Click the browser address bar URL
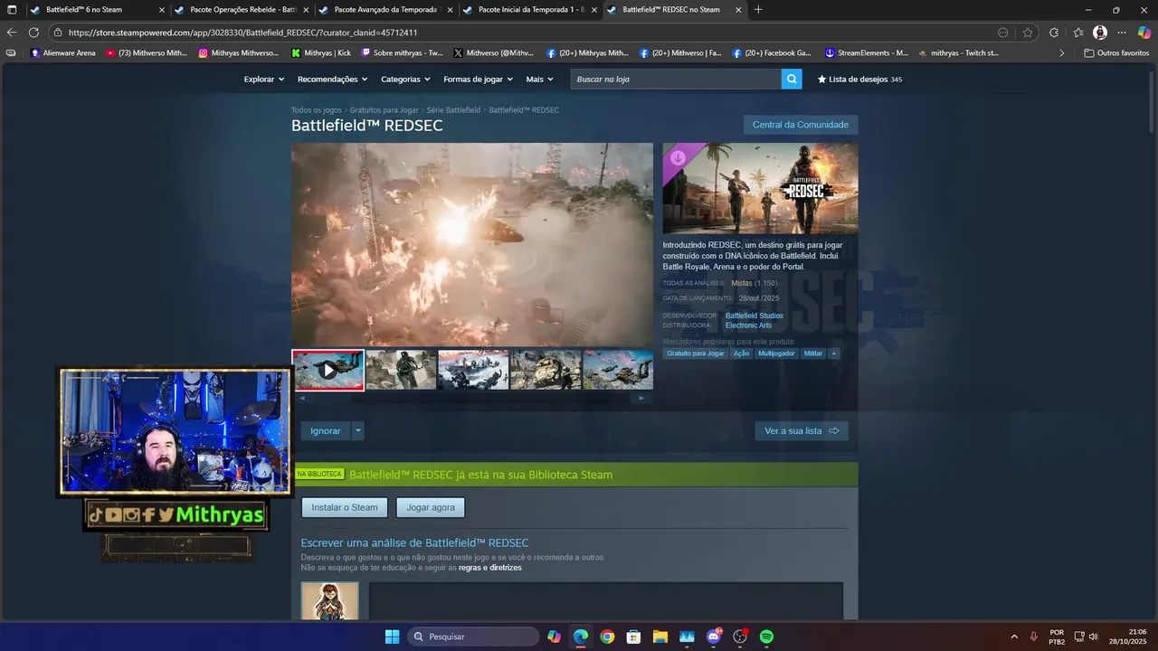Viewport: 1158px width, 651px height. point(242,33)
